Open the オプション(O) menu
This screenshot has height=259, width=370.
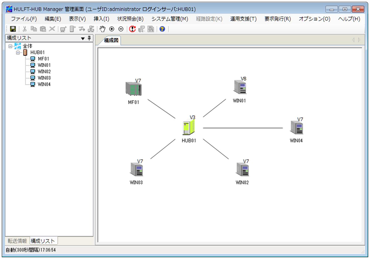pyautogui.click(x=314, y=19)
